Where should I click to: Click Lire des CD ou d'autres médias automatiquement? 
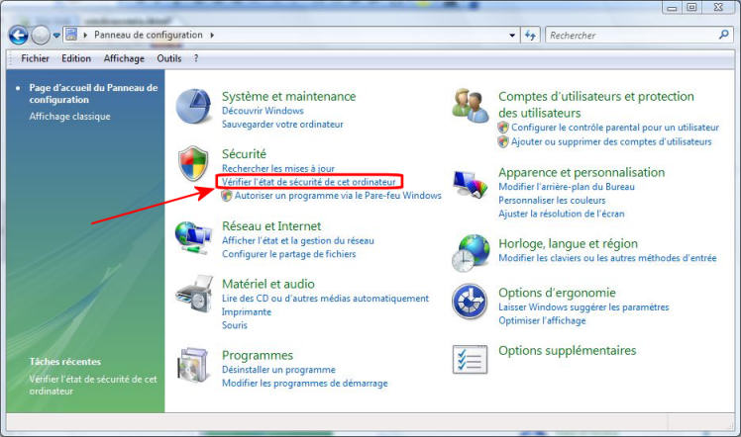tap(325, 299)
